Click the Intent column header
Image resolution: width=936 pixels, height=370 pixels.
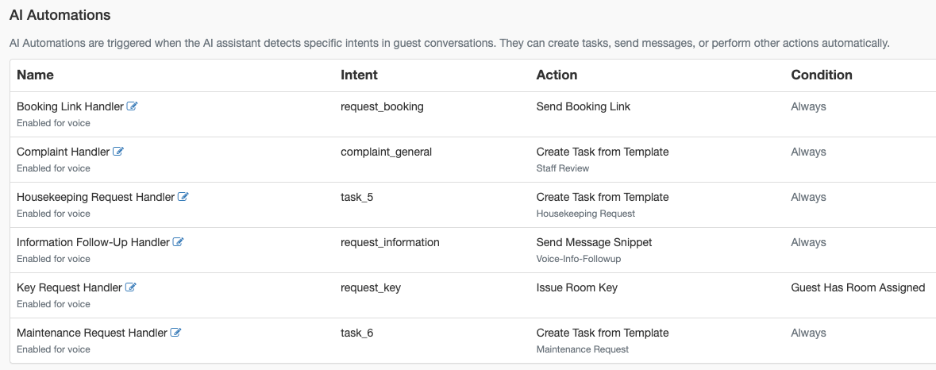coord(359,75)
